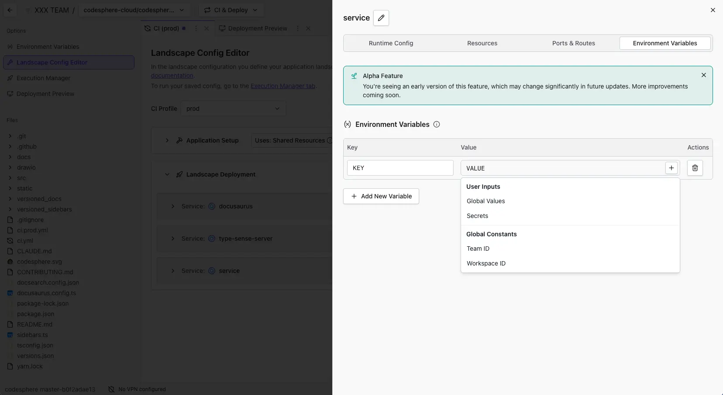
Task: Open the Execution Manager tab link
Action: coord(282,86)
